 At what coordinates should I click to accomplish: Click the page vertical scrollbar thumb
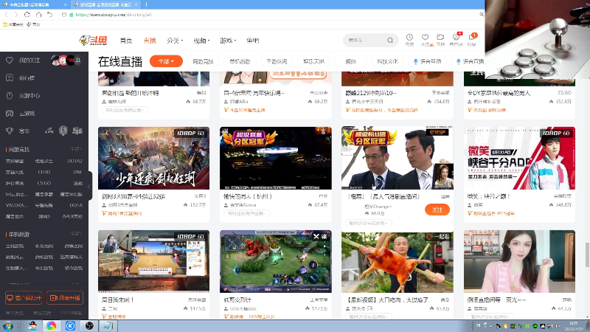(587, 254)
